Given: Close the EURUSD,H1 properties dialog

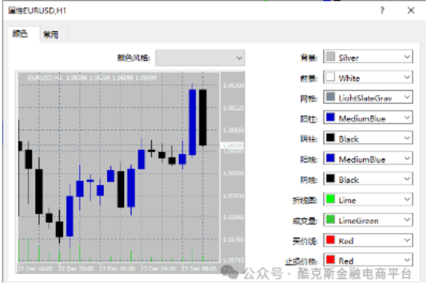Looking at the screenshot, I should click(411, 11).
